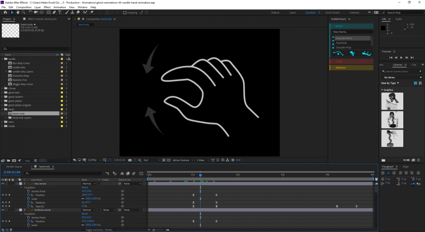Open the Animation menu
This screenshot has width=425, height=232.
59,7
